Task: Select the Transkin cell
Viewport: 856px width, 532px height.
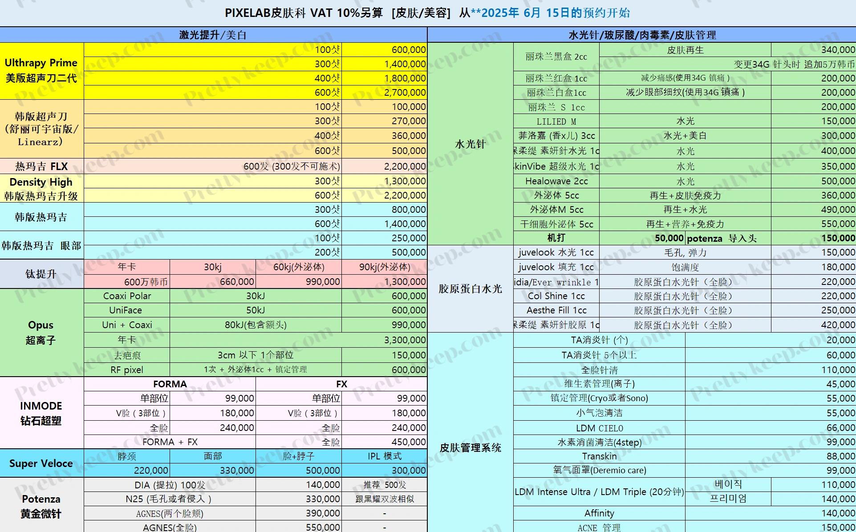Action: click(599, 456)
